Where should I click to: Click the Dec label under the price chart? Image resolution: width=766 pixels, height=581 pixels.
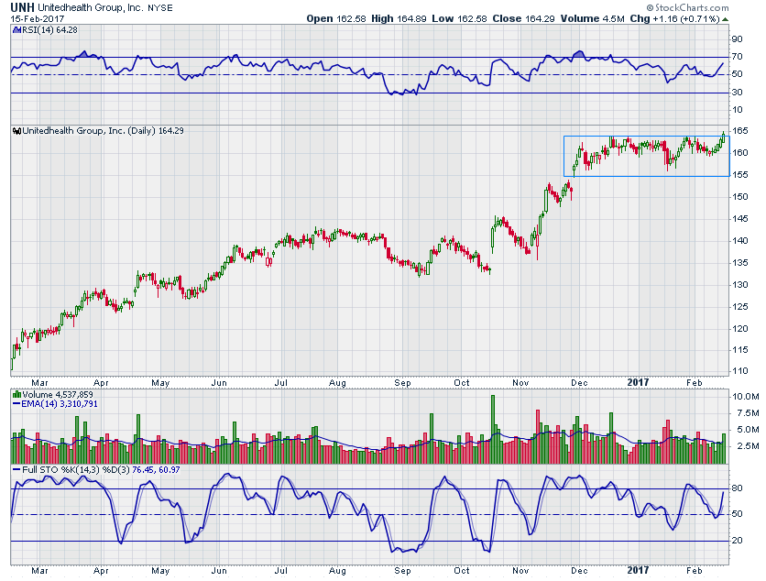click(579, 383)
